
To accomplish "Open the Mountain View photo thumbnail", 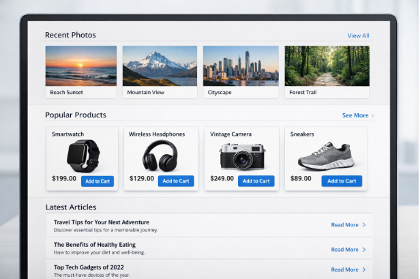I will coord(160,66).
